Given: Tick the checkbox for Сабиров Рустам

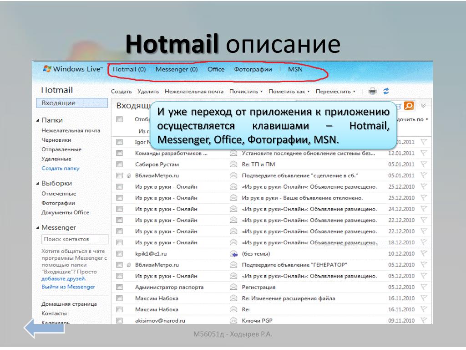Looking at the screenshot, I should pos(120,164).
